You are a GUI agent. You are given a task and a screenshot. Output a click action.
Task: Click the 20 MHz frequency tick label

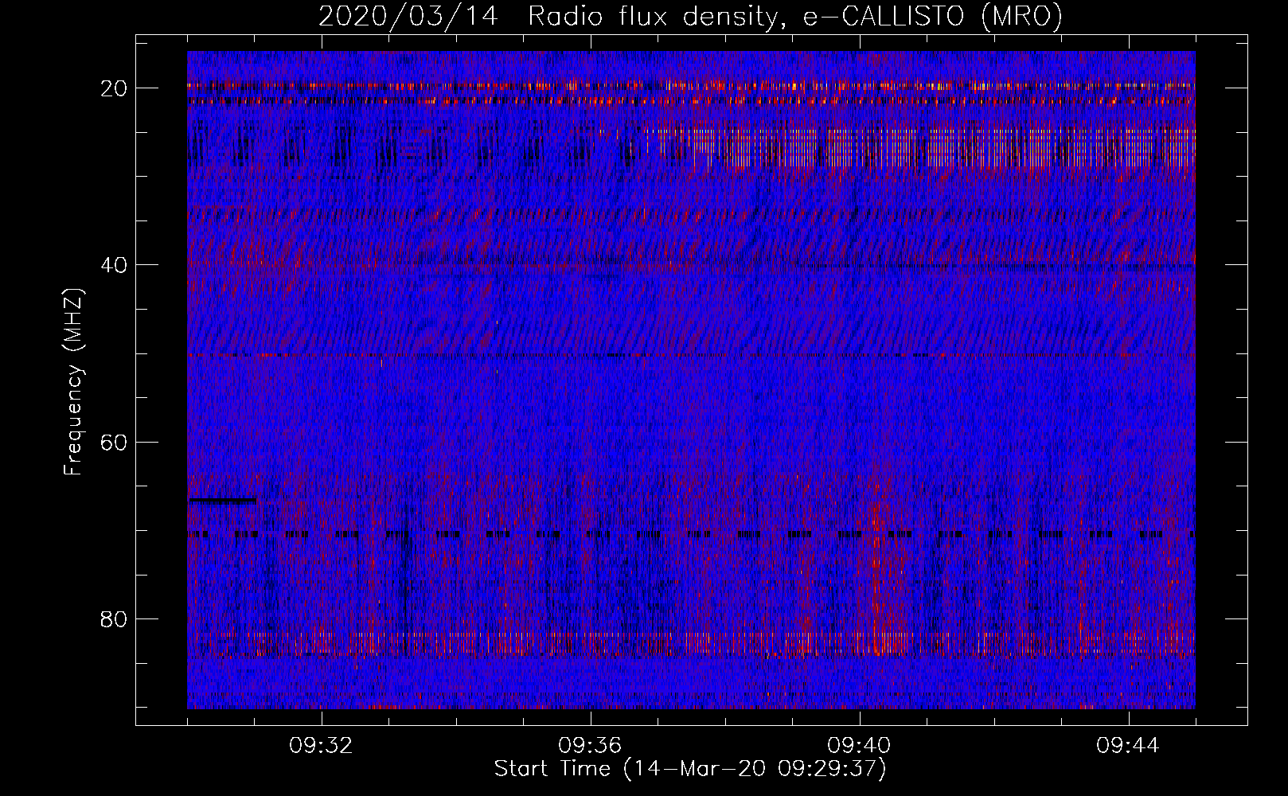coord(115,88)
